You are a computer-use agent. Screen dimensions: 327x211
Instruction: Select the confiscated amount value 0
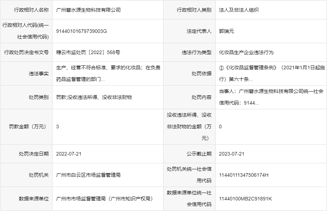[x=220, y=127]
